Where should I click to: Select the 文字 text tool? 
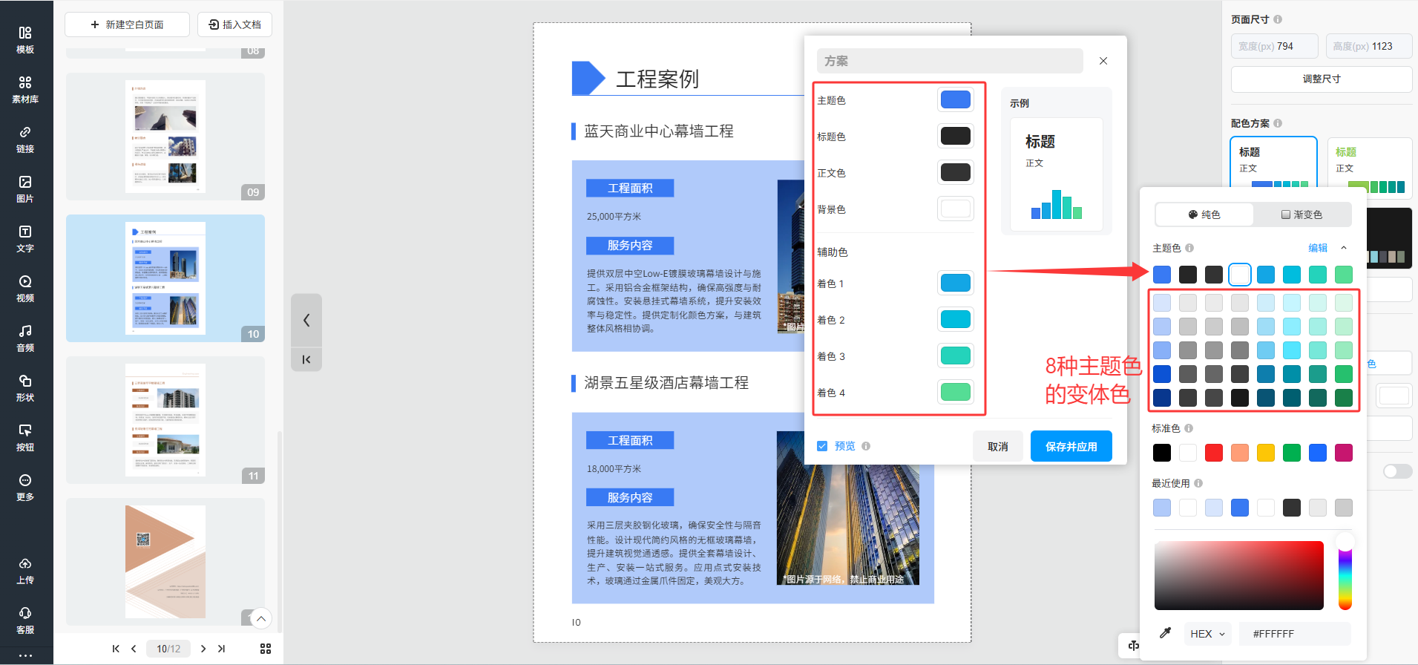(25, 238)
